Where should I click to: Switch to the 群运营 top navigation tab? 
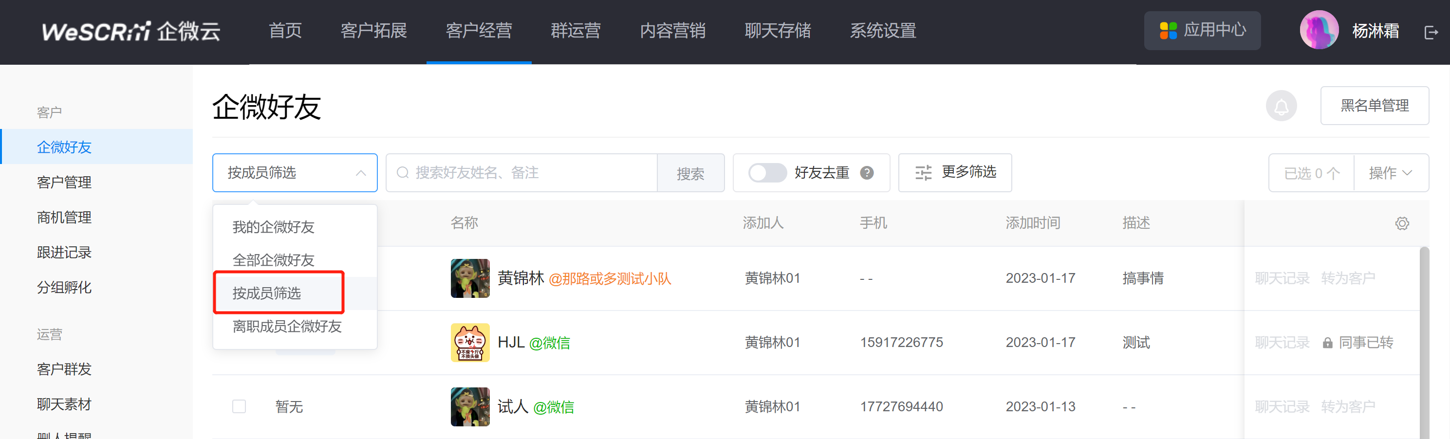coord(575,31)
